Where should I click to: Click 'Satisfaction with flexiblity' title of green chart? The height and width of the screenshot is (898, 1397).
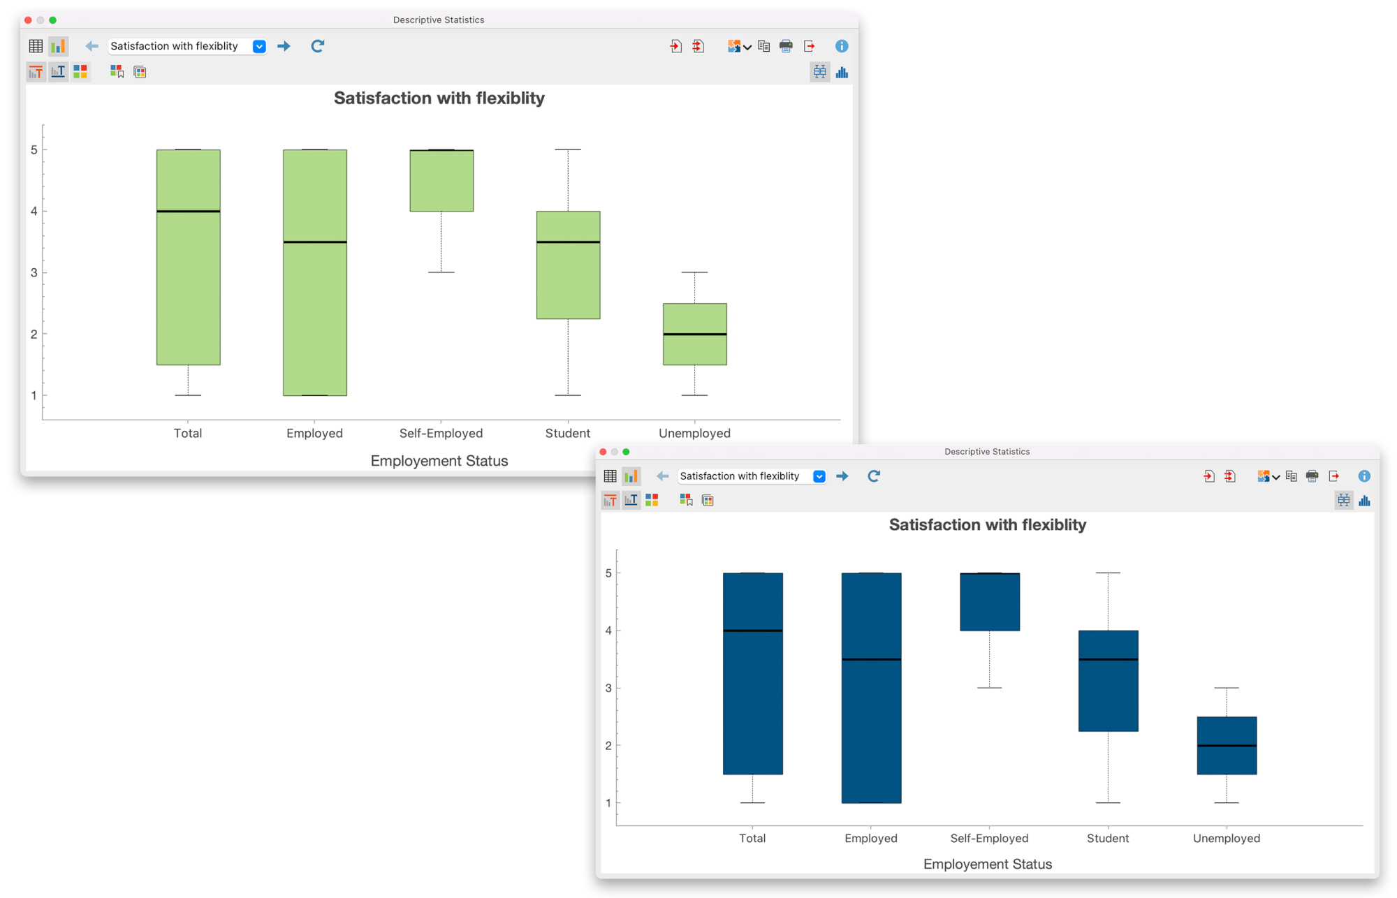pyautogui.click(x=439, y=98)
